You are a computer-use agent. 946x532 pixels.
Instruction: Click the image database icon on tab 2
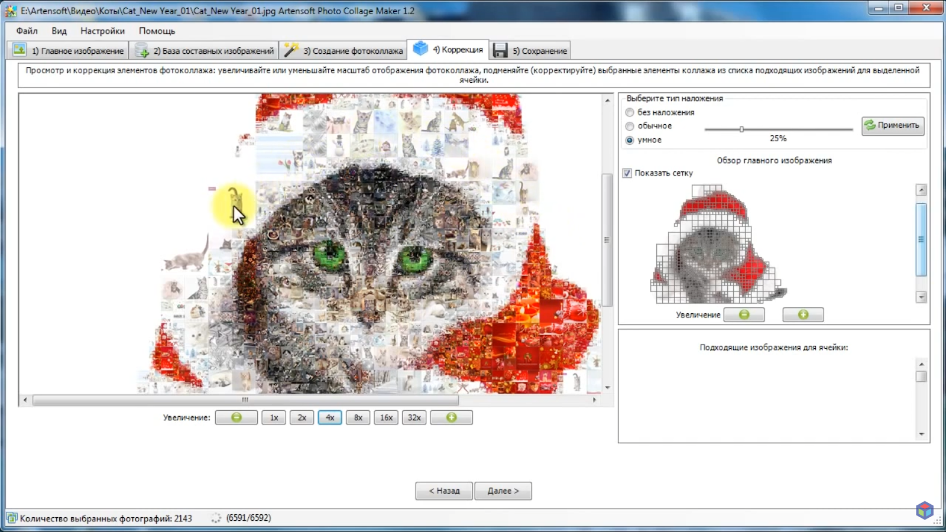click(x=142, y=50)
